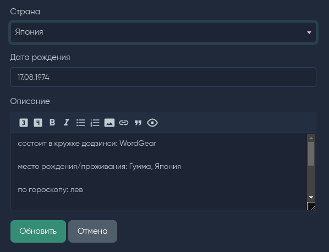Insert an image into the description
Screen dimensions: 329x252
point(109,123)
